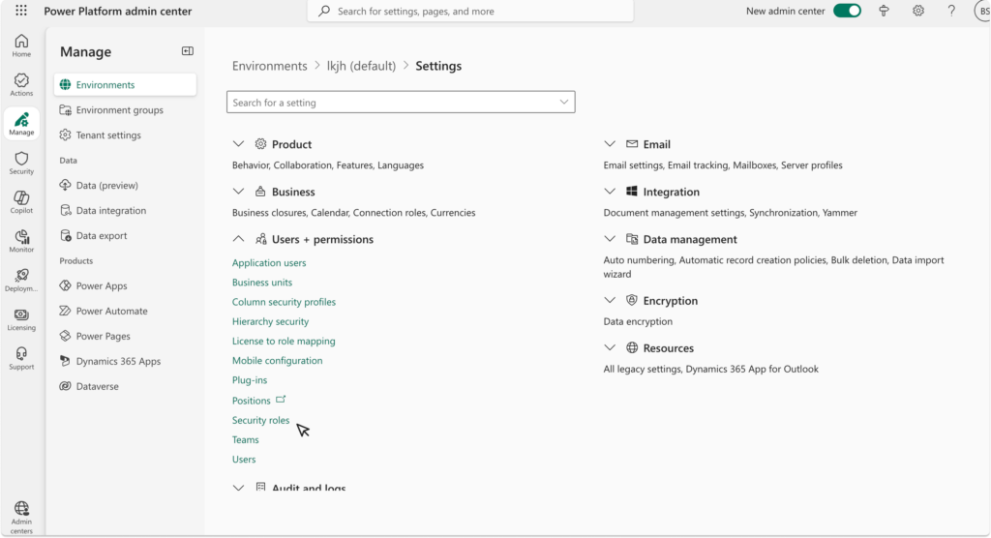Open the Security roles link
This screenshot has width=991, height=538.
(x=260, y=420)
